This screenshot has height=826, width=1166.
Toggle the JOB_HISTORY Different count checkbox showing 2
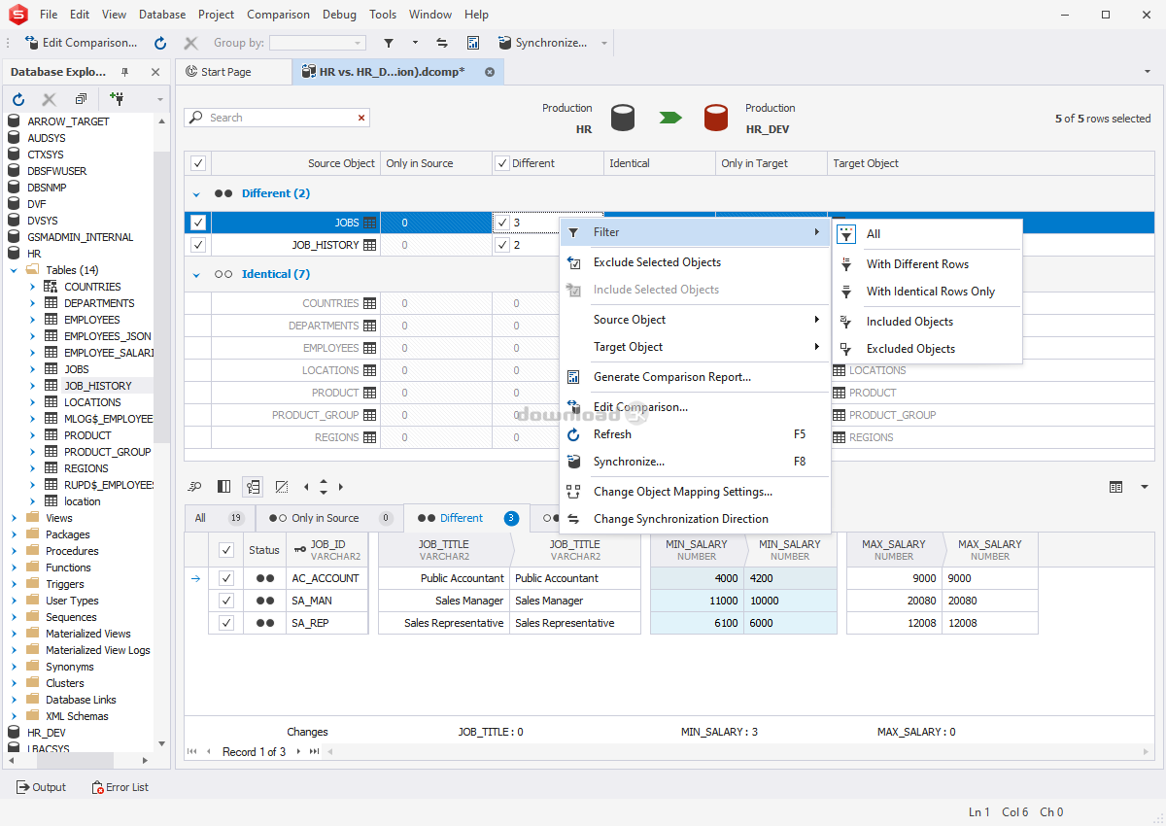(x=502, y=245)
